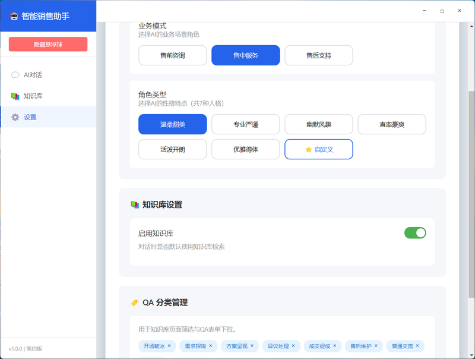475x359 pixels.
Task: Open the AI对话 chat page
Action: (33, 75)
